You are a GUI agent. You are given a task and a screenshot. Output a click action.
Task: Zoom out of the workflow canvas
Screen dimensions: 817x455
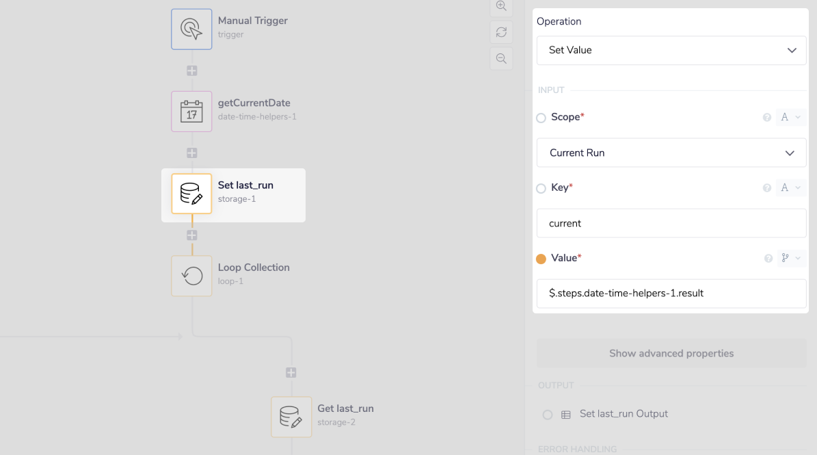tap(501, 59)
